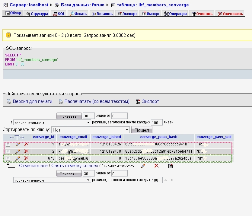This screenshot has width=252, height=216.
Task: Click the pencil edit icon for row 2
Action: 18,151
